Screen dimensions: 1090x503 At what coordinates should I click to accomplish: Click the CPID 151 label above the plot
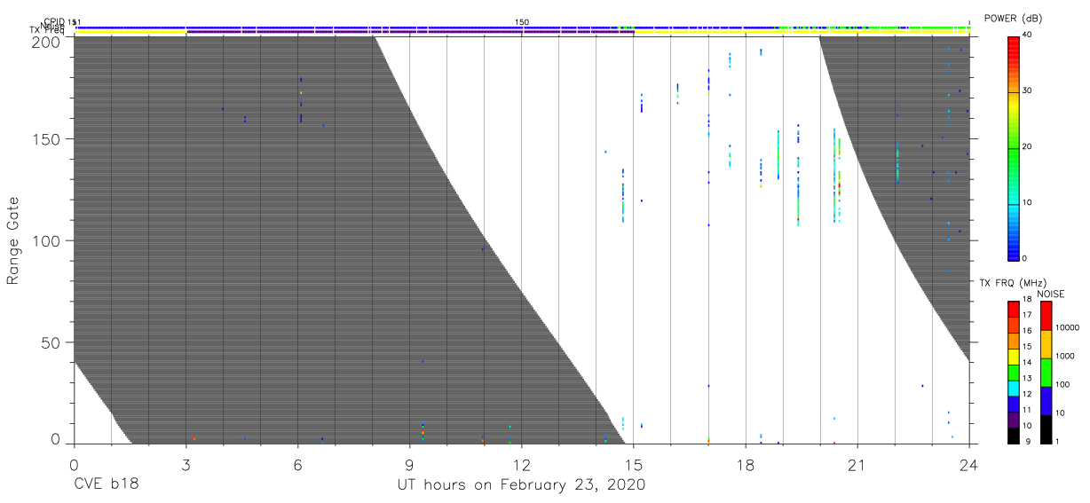pos(62,22)
